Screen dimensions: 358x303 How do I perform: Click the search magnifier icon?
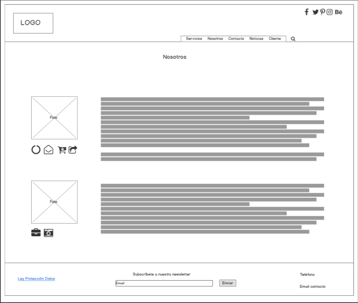pos(293,39)
